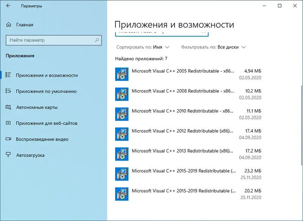The width and height of the screenshot is (303, 221).
Task: Click installer icon of Visual C++ 2005
Action: coord(122,74)
